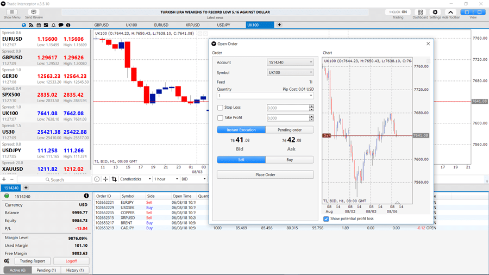Open the chat bubble icon
Image resolution: width=489 pixels, height=275 pixels.
tap(61, 25)
